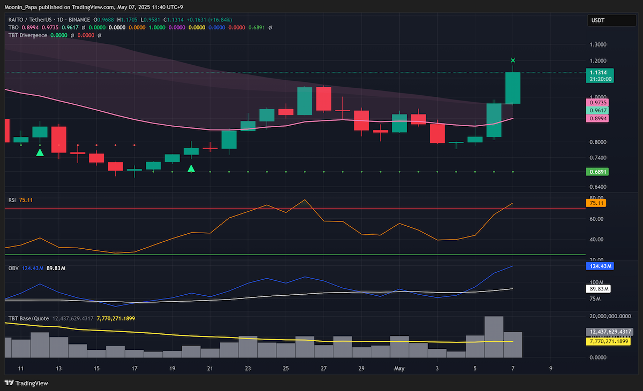643x391 pixels.
Task: Click the yellow 7,770,271.1899 scale label
Action: pyautogui.click(x=610, y=341)
